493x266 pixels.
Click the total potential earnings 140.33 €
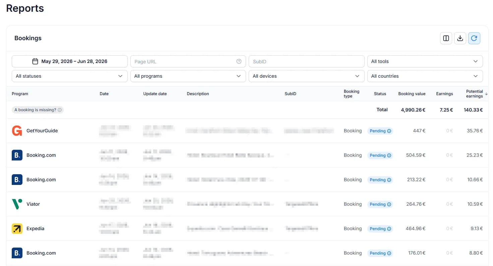tap(473, 110)
